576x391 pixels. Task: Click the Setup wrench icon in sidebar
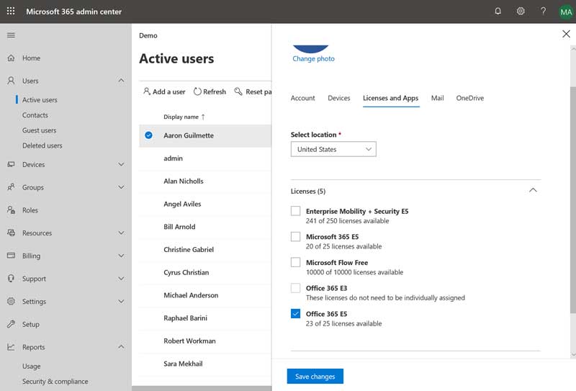coord(11,324)
